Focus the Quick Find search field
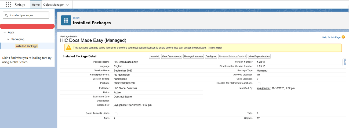Screen dimensions: 349x128 coord(26,15)
